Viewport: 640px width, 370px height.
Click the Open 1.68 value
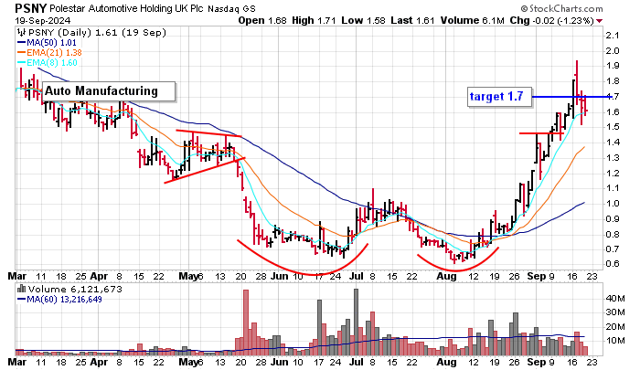[262, 20]
